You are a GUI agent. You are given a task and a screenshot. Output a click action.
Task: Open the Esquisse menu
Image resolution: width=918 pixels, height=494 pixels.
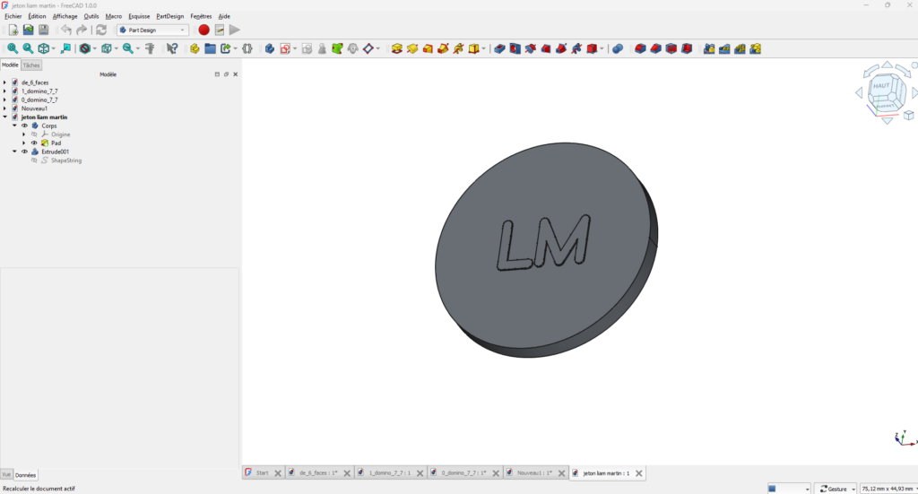click(x=139, y=16)
